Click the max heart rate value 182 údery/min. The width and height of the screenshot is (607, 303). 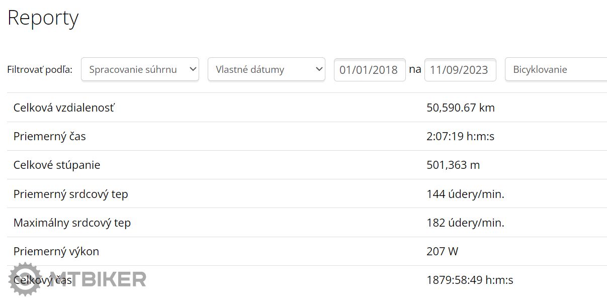465,223
